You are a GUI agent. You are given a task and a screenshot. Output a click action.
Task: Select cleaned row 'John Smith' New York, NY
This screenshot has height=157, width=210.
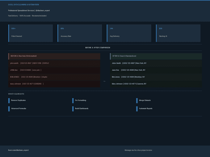[x=156, y=63]
